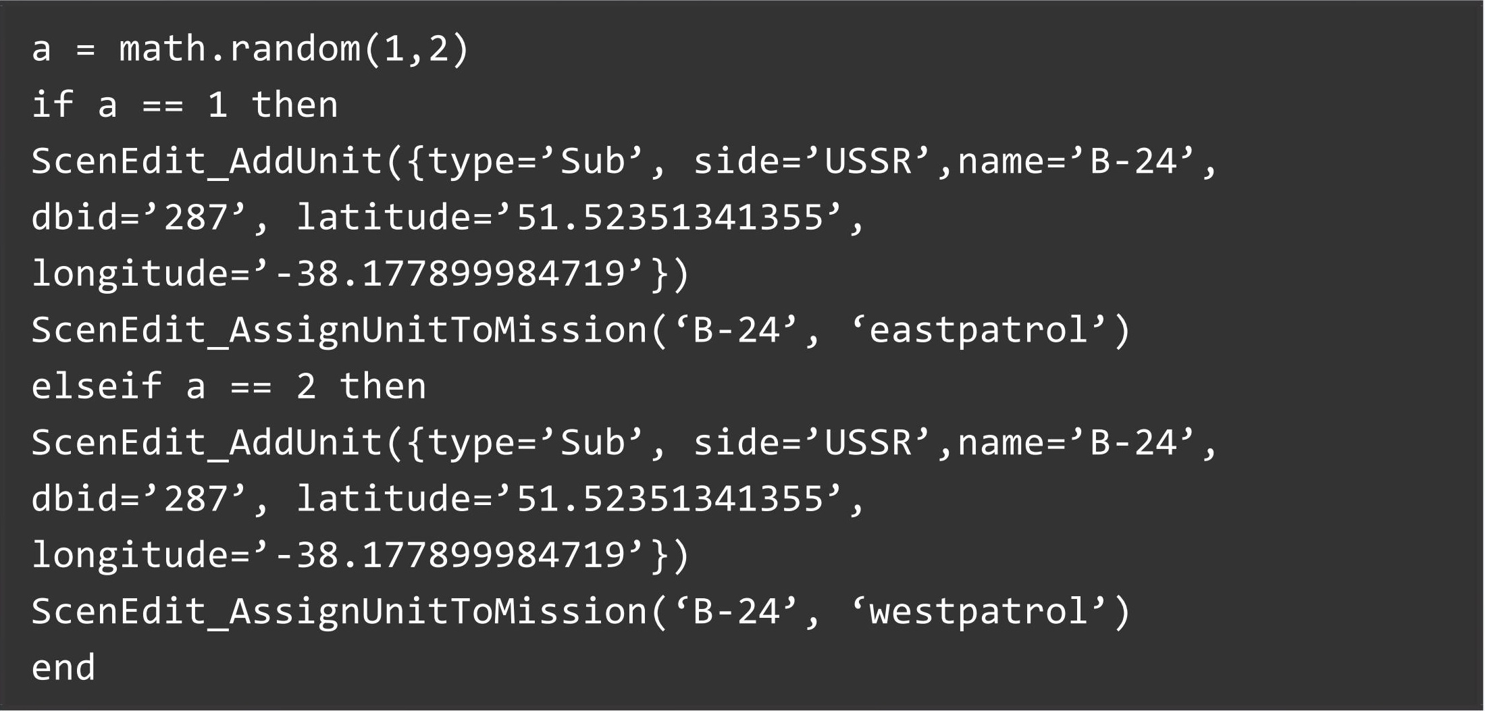Image resolution: width=1485 pixels, height=711 pixels.
Task: Click the 'B-24' argument on the westpatrol line
Action: [737, 612]
